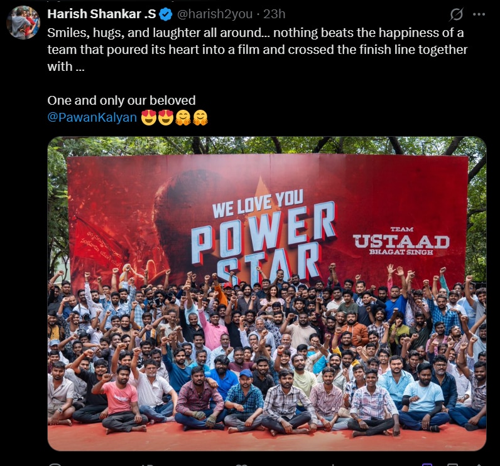Open the attached group photo
This screenshot has width=500, height=466.
pos(267,294)
